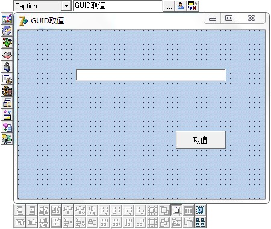
Task: Click the Align Vertical Centers icon
Action: 44,222
